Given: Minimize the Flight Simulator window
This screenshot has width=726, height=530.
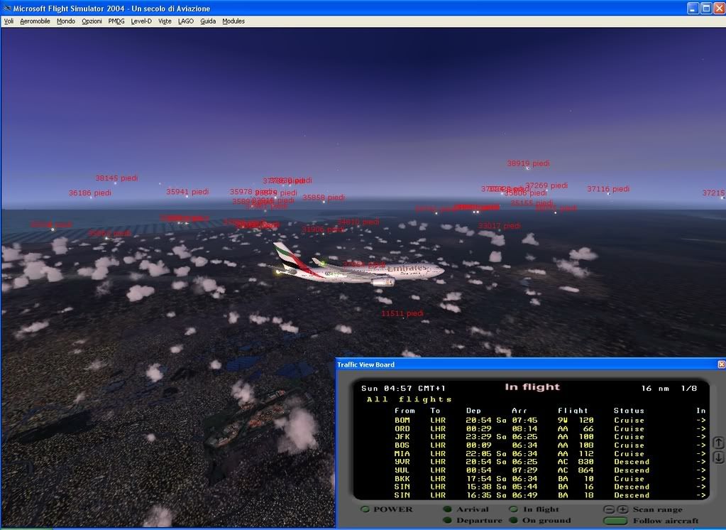Looking at the screenshot, I should [x=693, y=8].
